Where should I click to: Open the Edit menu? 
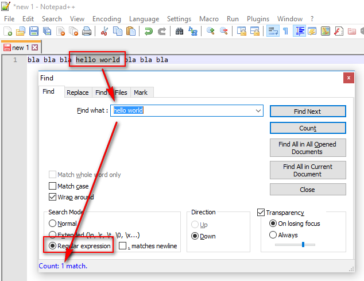[28, 19]
